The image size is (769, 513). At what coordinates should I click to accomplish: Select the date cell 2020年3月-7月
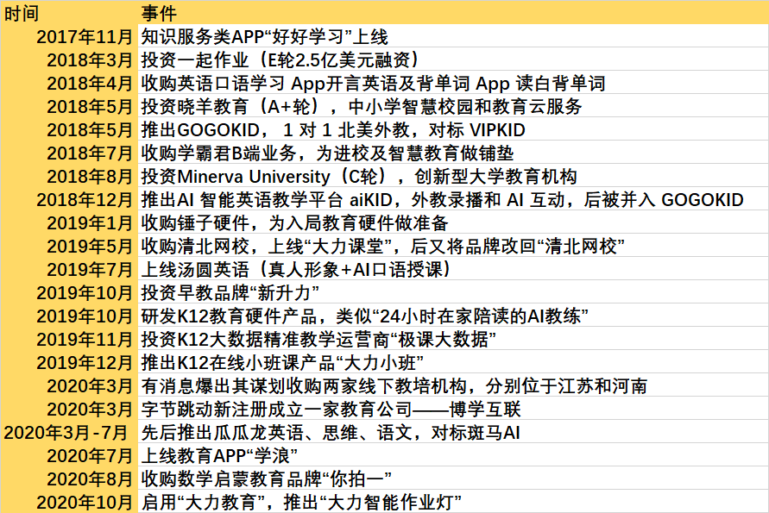pyautogui.click(x=69, y=432)
